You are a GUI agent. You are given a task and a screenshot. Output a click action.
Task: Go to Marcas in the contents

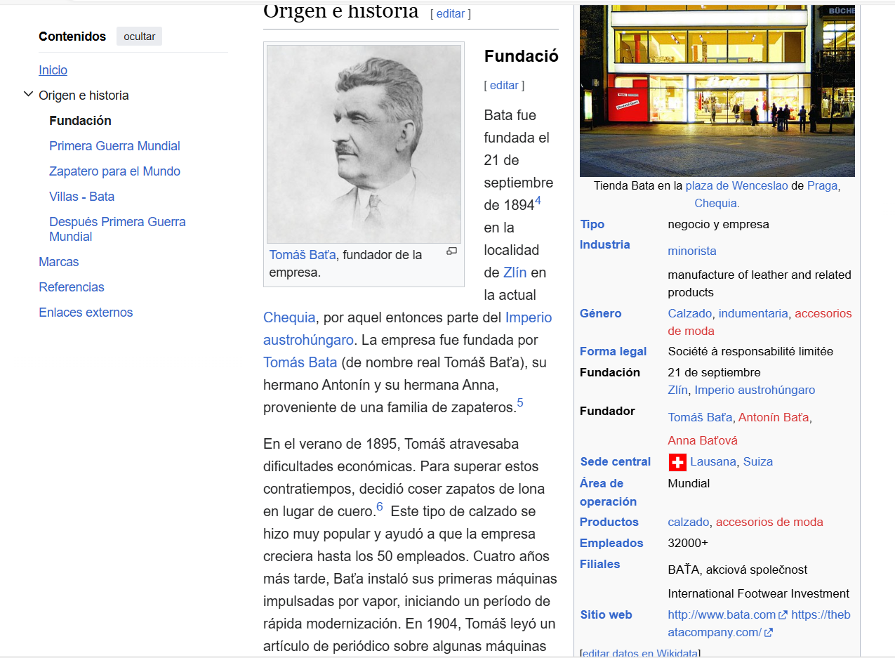pos(59,262)
